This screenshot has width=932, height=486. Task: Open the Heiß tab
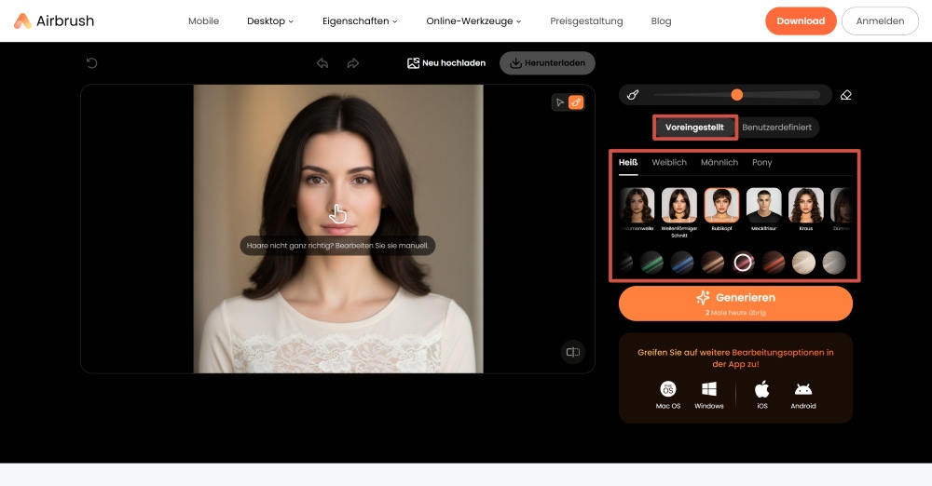pyautogui.click(x=628, y=163)
